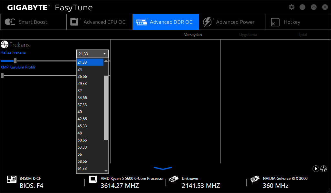Open the Hotkey tab

coord(298,22)
